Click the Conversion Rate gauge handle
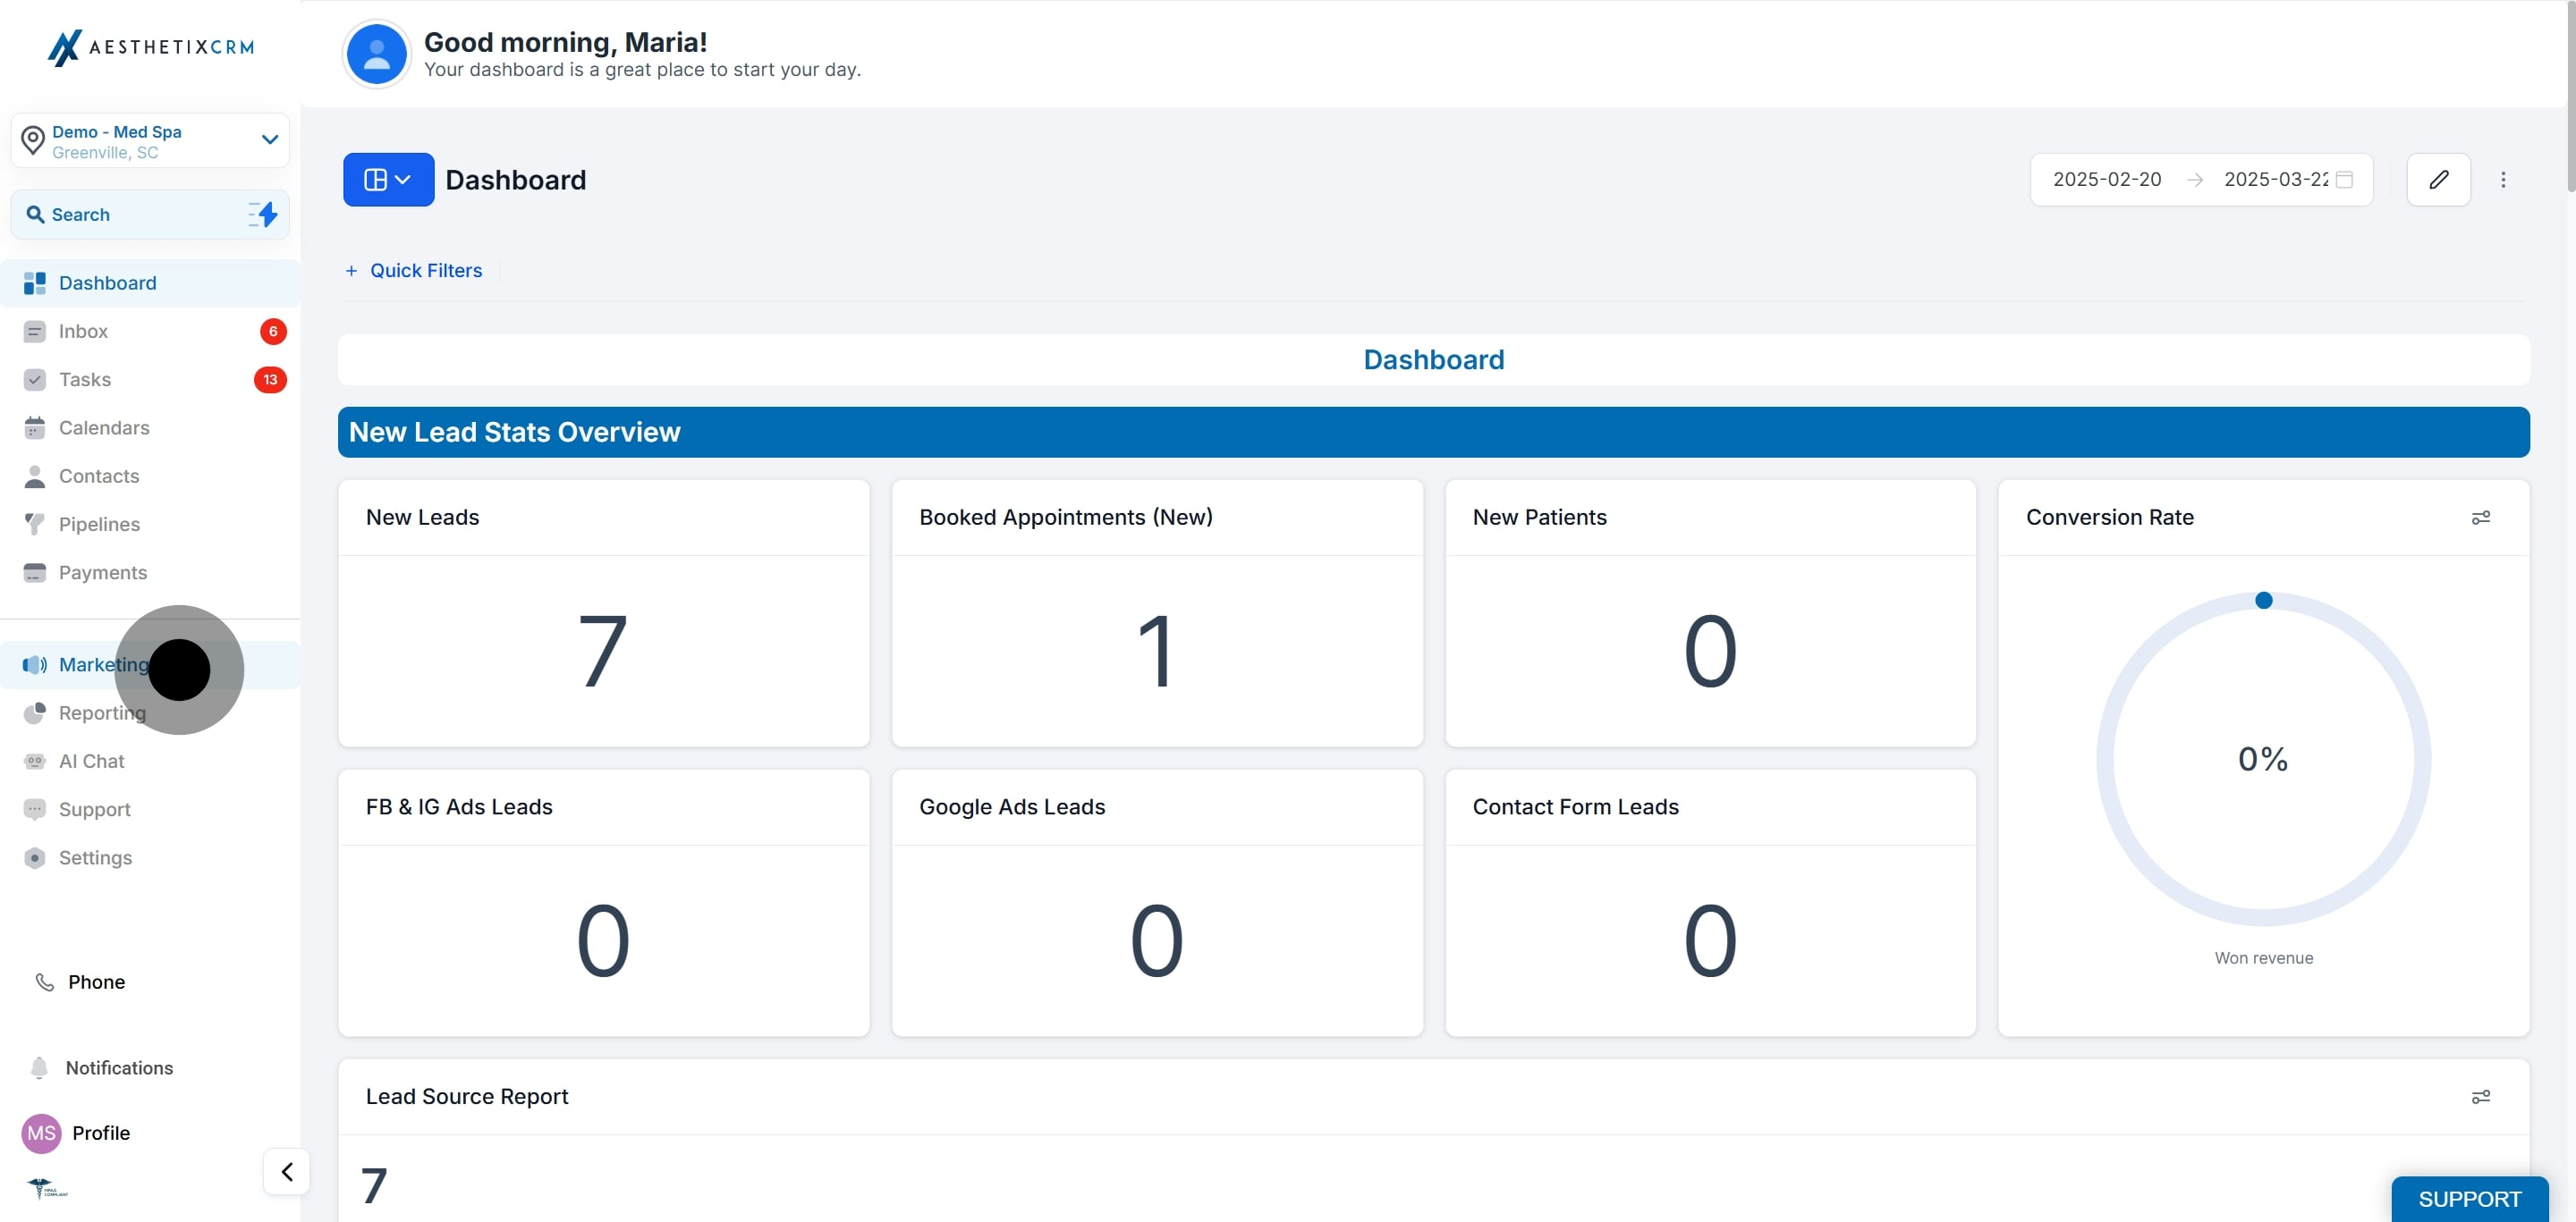Viewport: 2576px width, 1222px height. (2264, 601)
